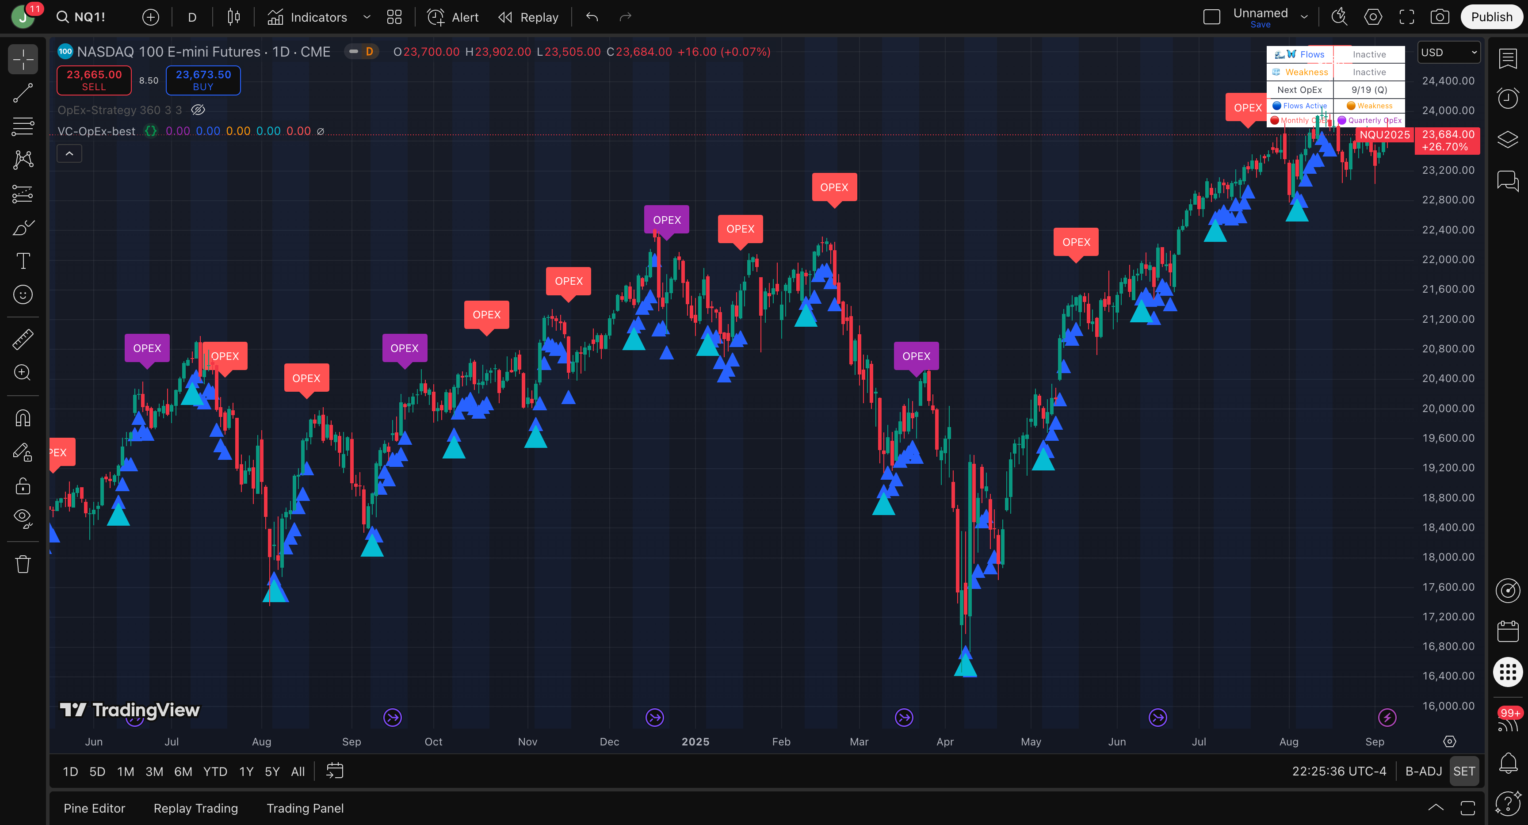Toggle magnet mode for drawings

[23, 418]
